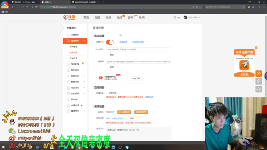Open the username dropdown in header
267x150 pixels.
click(x=199, y=17)
